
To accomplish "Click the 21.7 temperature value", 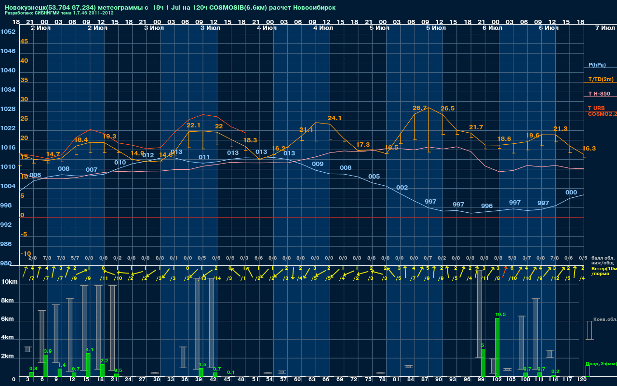I will coord(476,127).
